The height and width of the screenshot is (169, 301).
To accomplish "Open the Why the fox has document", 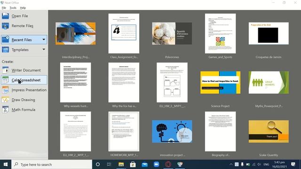I will (x=124, y=83).
